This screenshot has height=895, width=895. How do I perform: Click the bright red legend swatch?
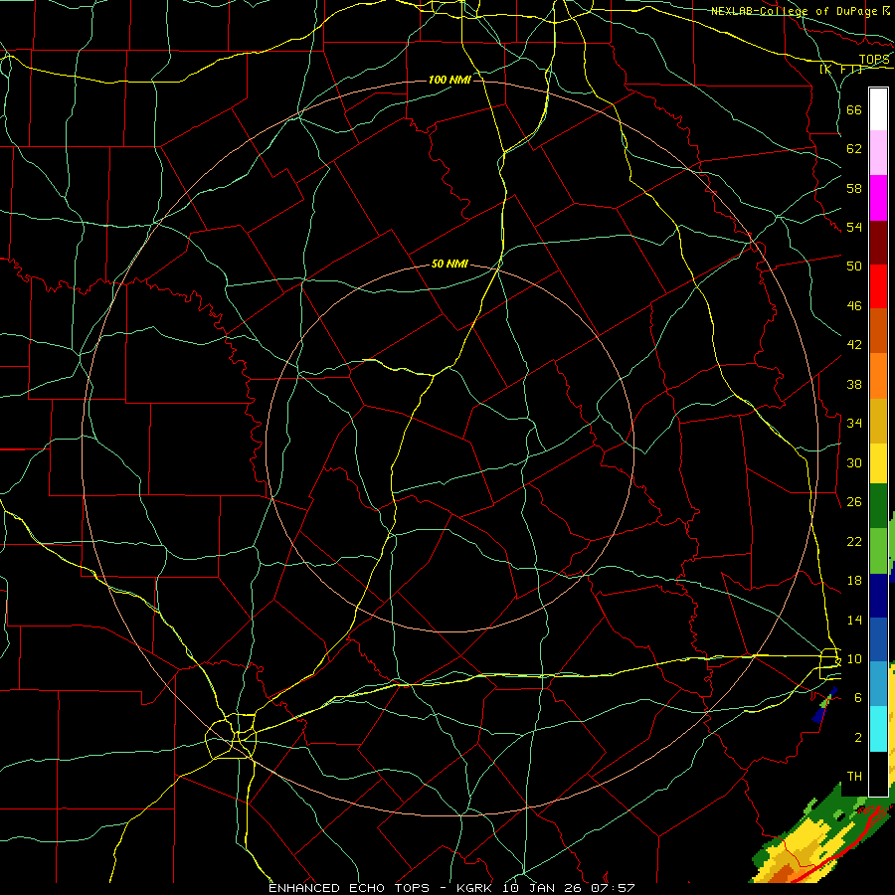(878, 286)
